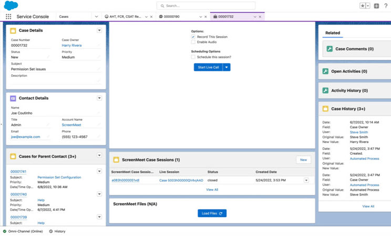Open the Favorites star icon

point(363,6)
